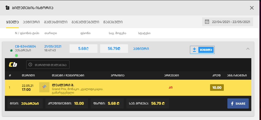Click the N / ფსონის ტიპი column header
Screen dimensions: 261x120
pos(27,33)
